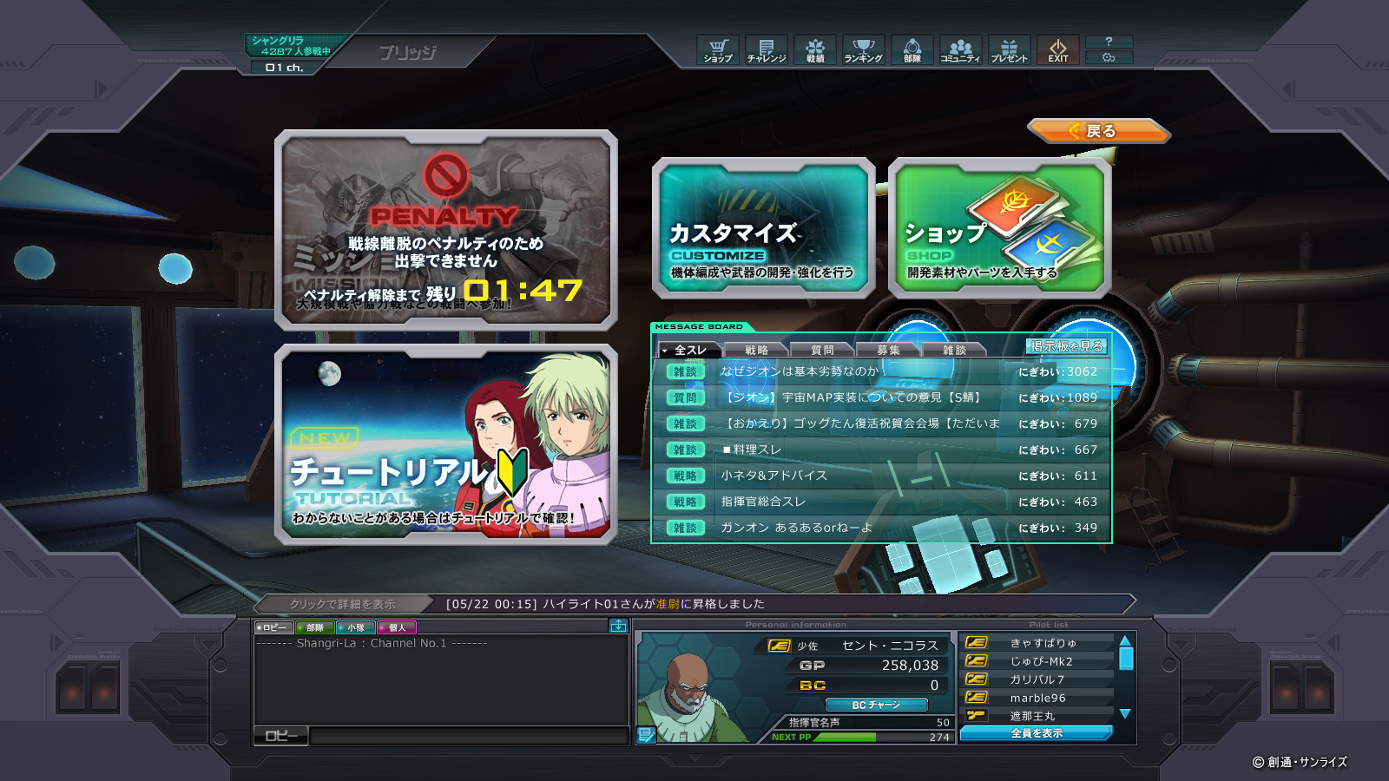Click the chat message input field
Screen dimensions: 1389x781
pyautogui.click(x=469, y=736)
